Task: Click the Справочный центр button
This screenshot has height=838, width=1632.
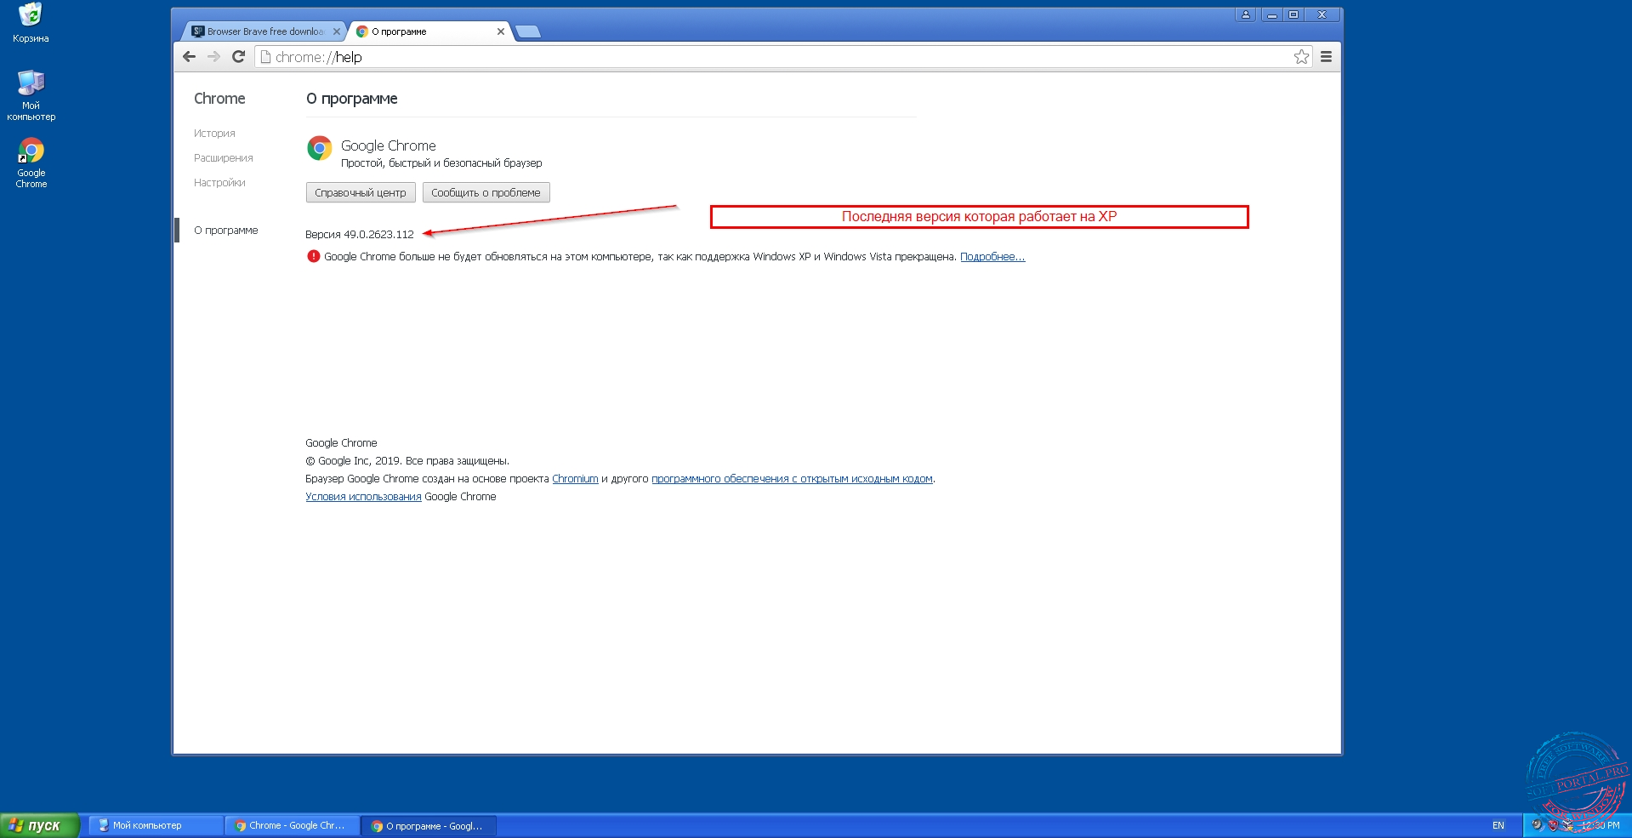Action: pyautogui.click(x=361, y=192)
